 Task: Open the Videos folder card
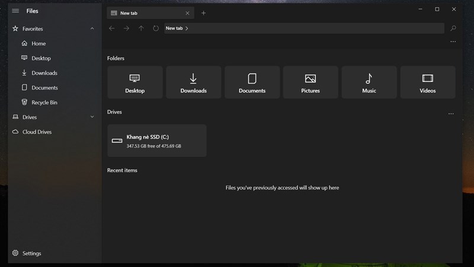pyautogui.click(x=428, y=82)
